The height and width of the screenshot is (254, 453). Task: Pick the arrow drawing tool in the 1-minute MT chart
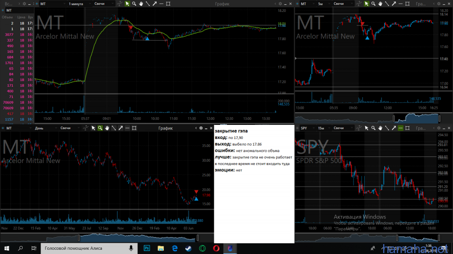click(154, 4)
